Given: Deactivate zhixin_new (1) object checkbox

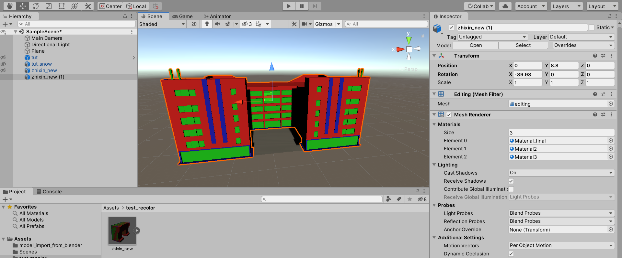Looking at the screenshot, I should point(451,27).
